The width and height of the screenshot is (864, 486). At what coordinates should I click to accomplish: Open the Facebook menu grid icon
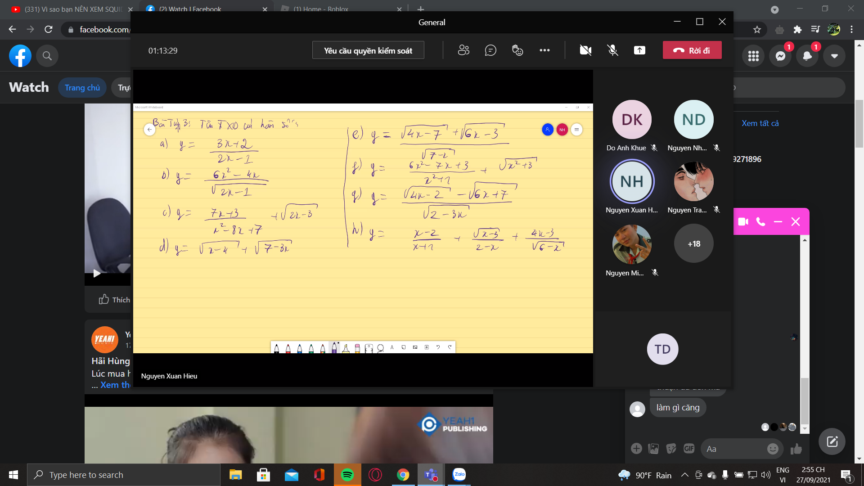tap(753, 56)
